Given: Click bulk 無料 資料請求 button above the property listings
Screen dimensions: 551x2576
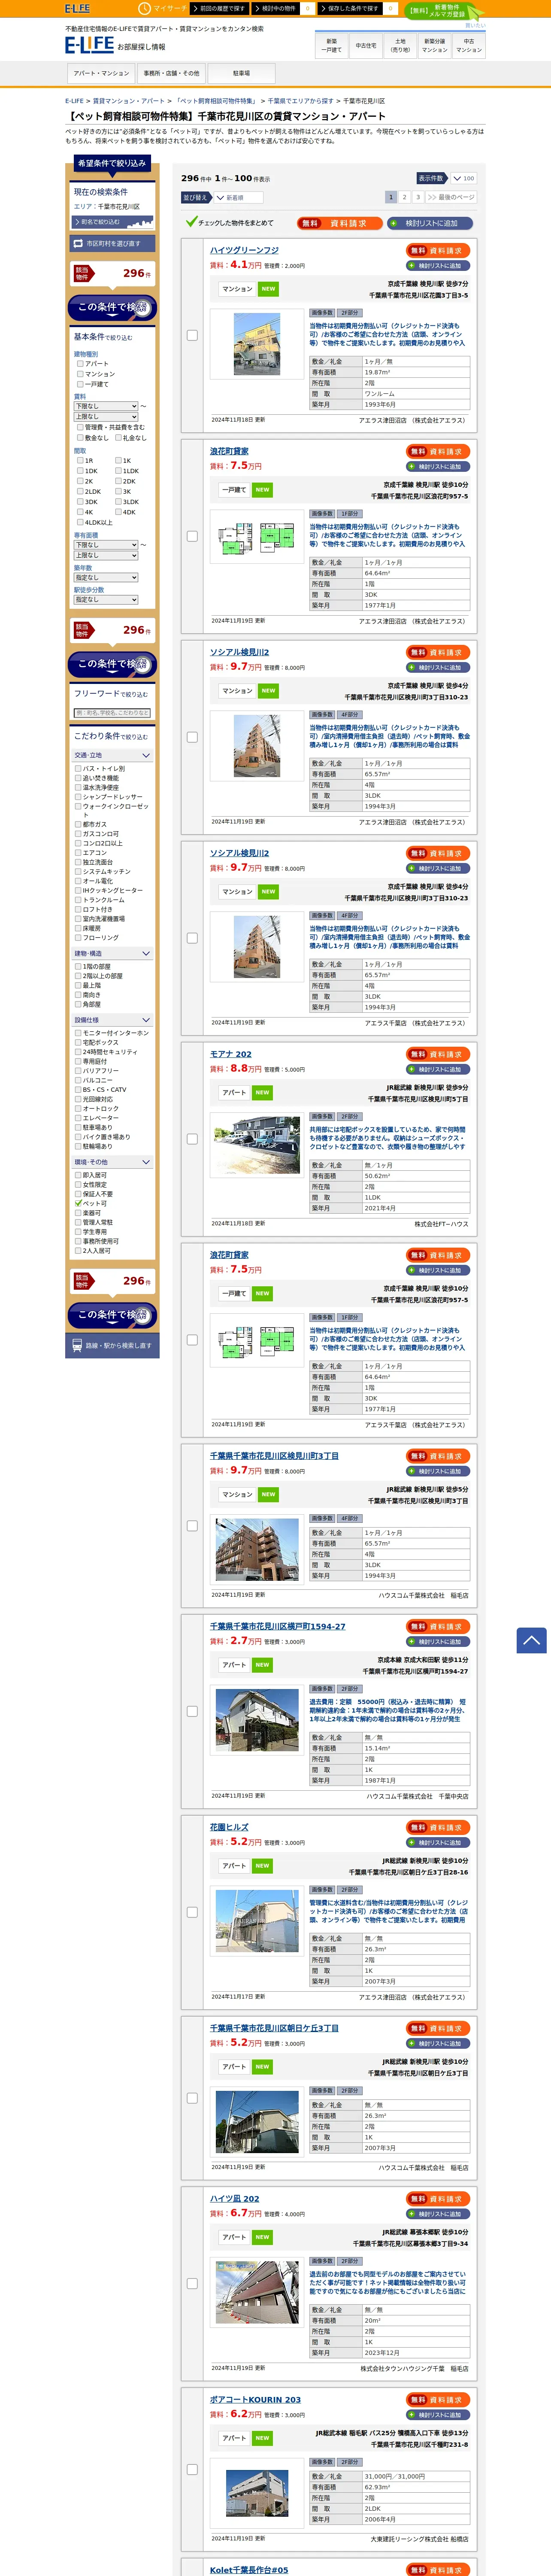Looking at the screenshot, I should click(339, 223).
